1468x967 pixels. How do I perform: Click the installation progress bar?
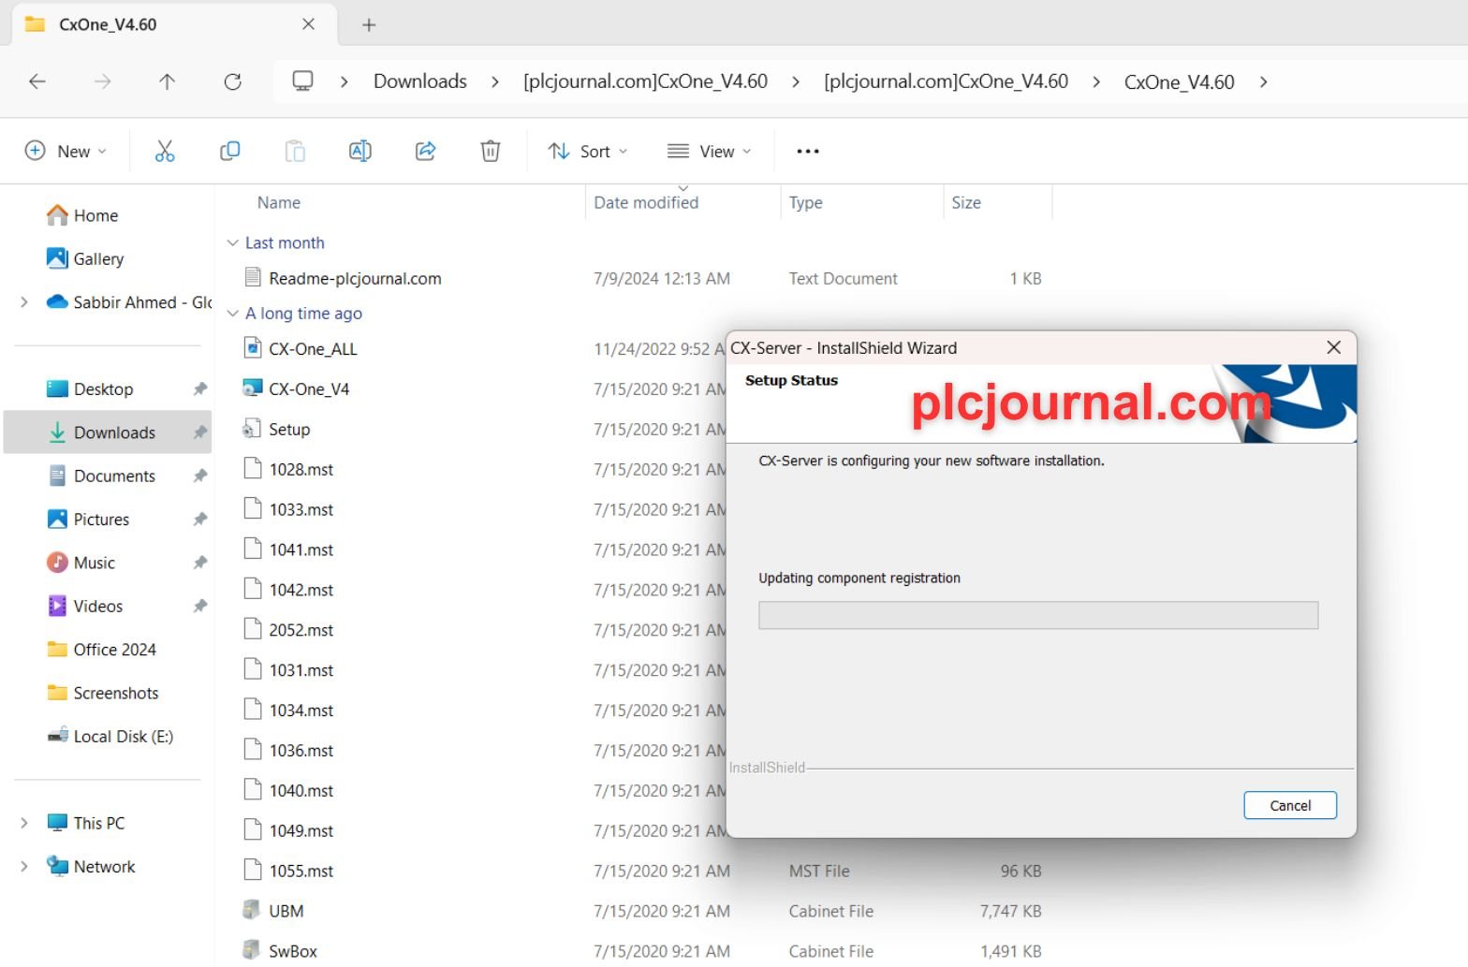pyautogui.click(x=1037, y=615)
